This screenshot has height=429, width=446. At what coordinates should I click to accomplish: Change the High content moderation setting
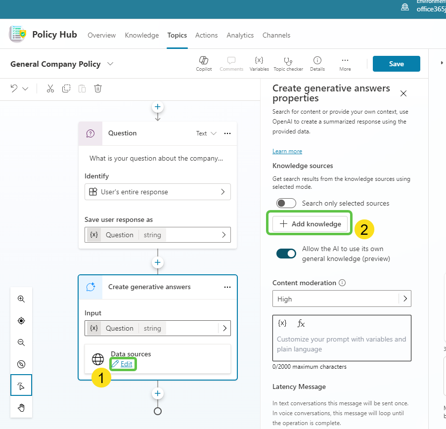pyautogui.click(x=342, y=298)
